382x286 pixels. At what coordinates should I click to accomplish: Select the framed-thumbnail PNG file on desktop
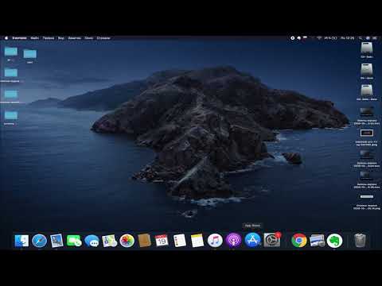click(367, 133)
